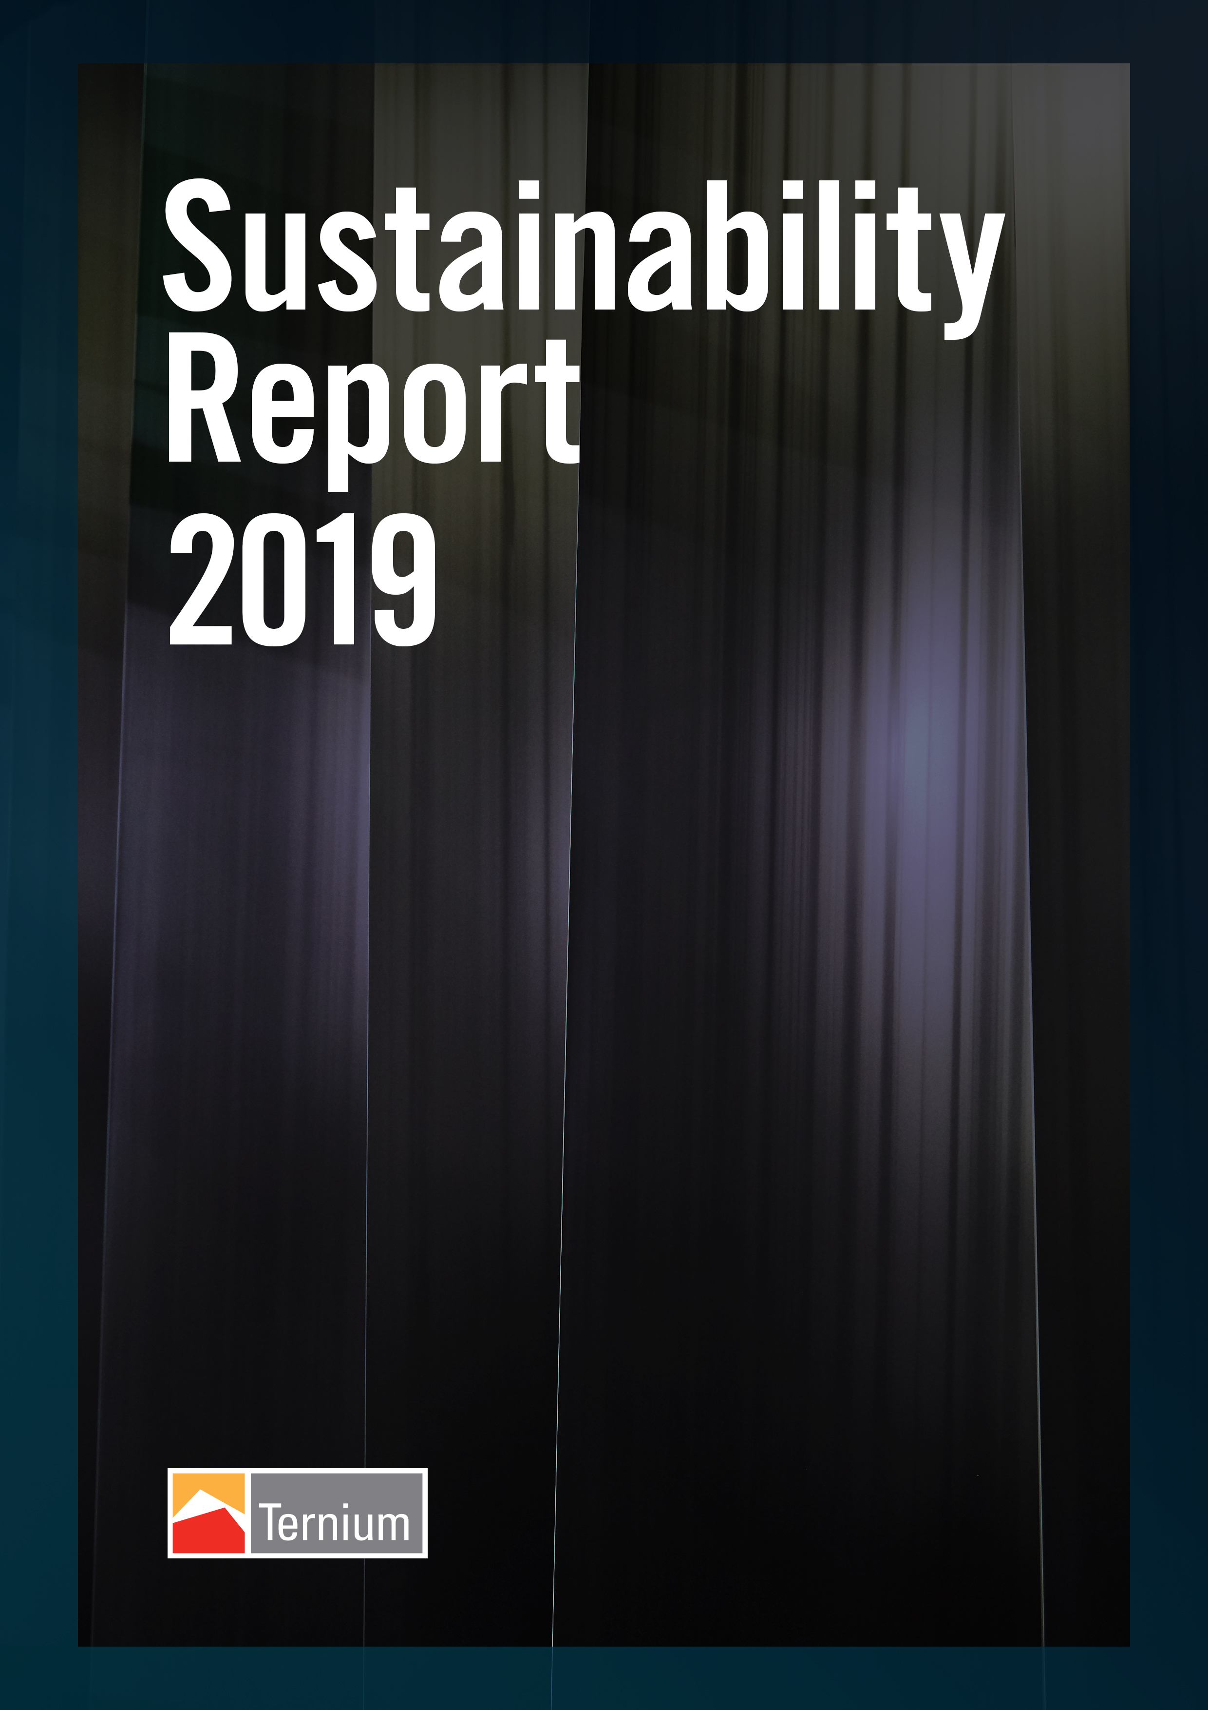Click the teal left margin of page
Viewport: 1208px width, 1710px height.
coord(38,856)
